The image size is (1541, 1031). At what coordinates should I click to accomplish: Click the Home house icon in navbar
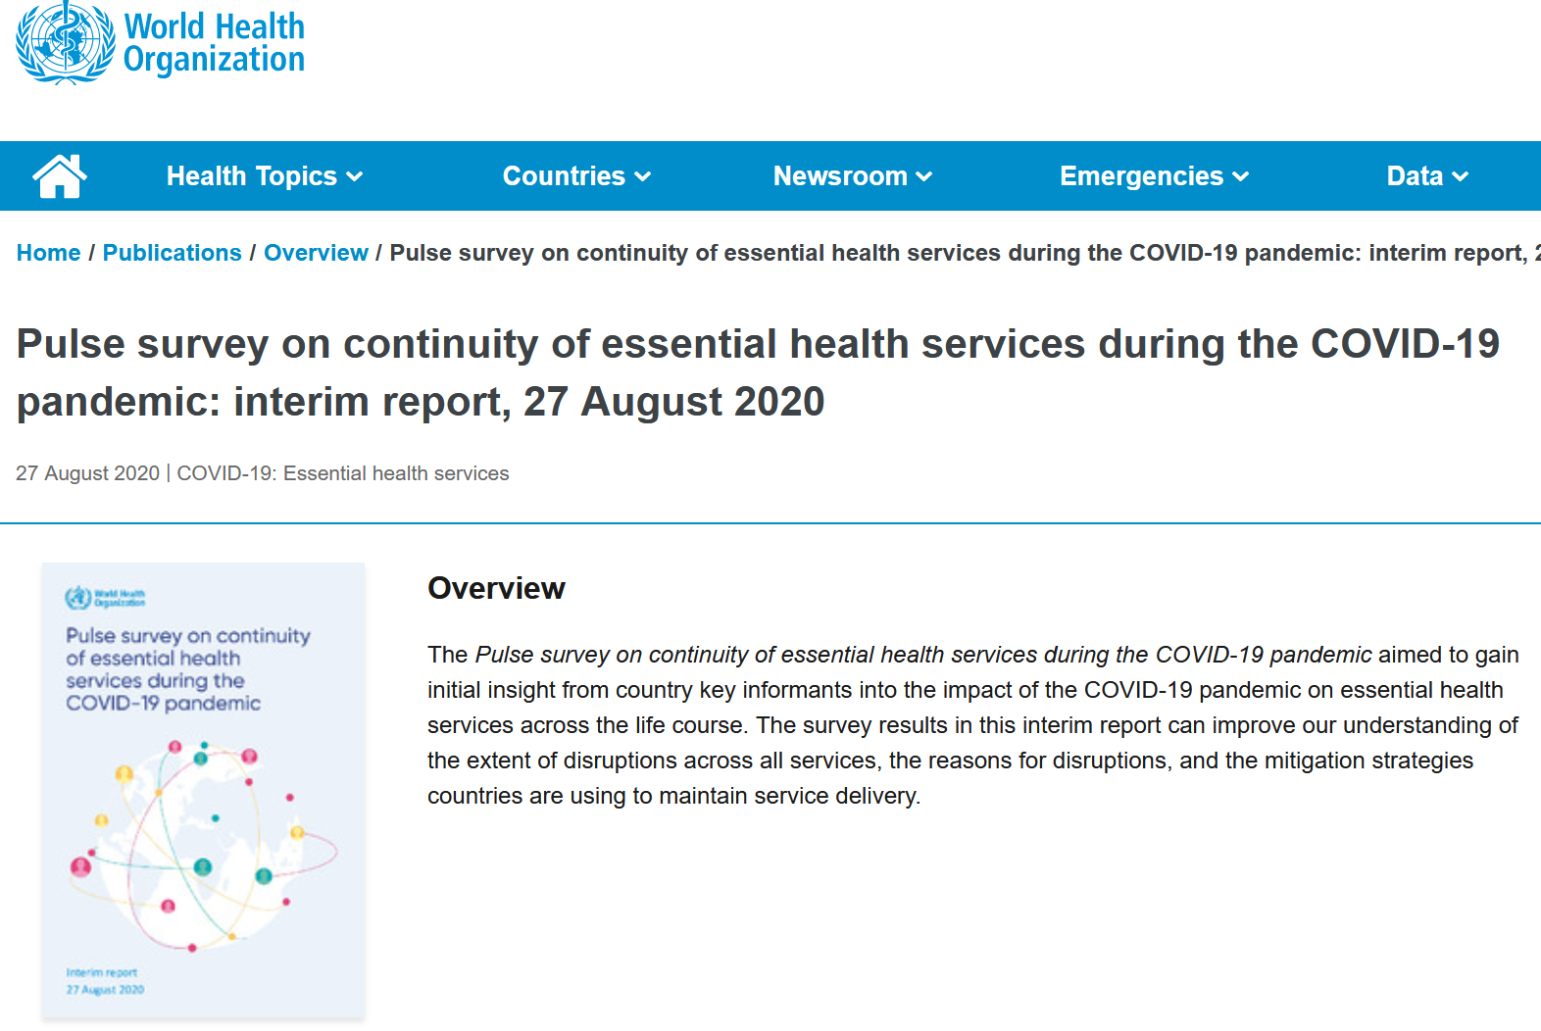(60, 176)
